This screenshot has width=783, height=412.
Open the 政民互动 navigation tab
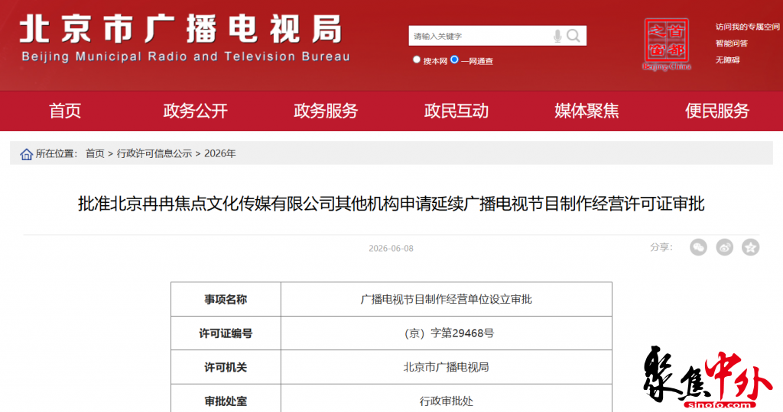click(456, 111)
